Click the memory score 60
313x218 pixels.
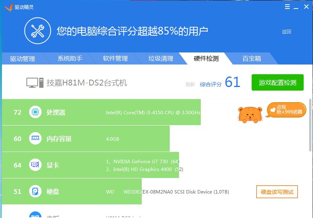(x=17, y=139)
